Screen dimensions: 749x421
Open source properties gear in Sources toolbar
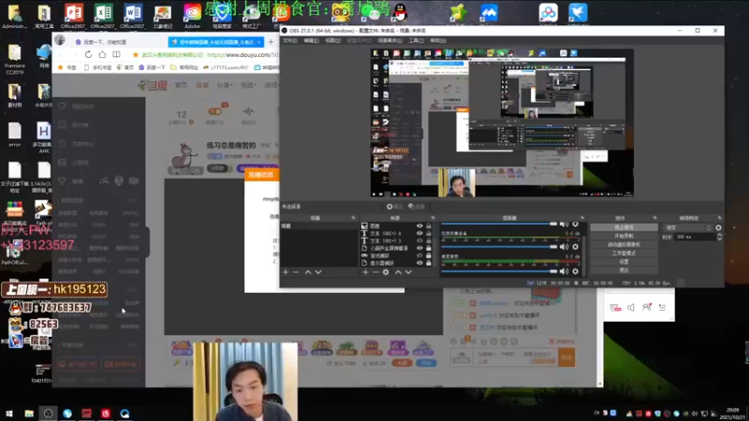[x=386, y=272]
